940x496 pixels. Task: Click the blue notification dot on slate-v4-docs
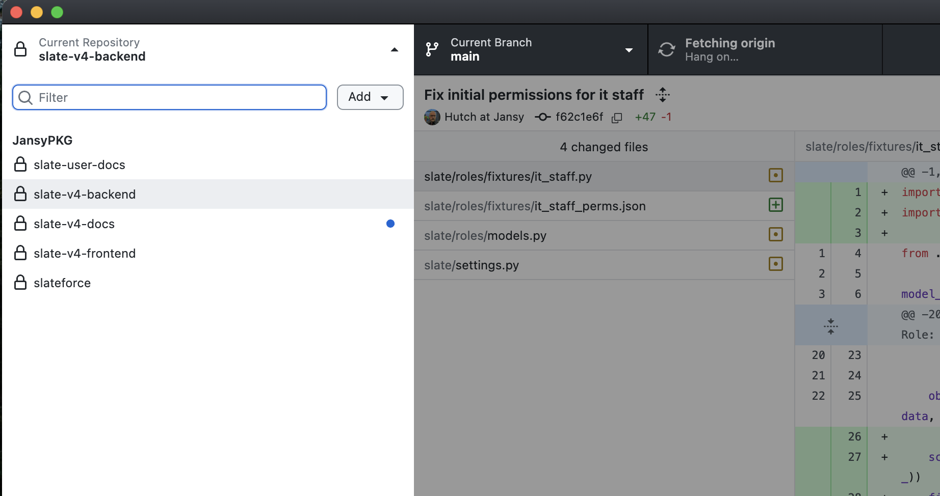pyautogui.click(x=390, y=224)
